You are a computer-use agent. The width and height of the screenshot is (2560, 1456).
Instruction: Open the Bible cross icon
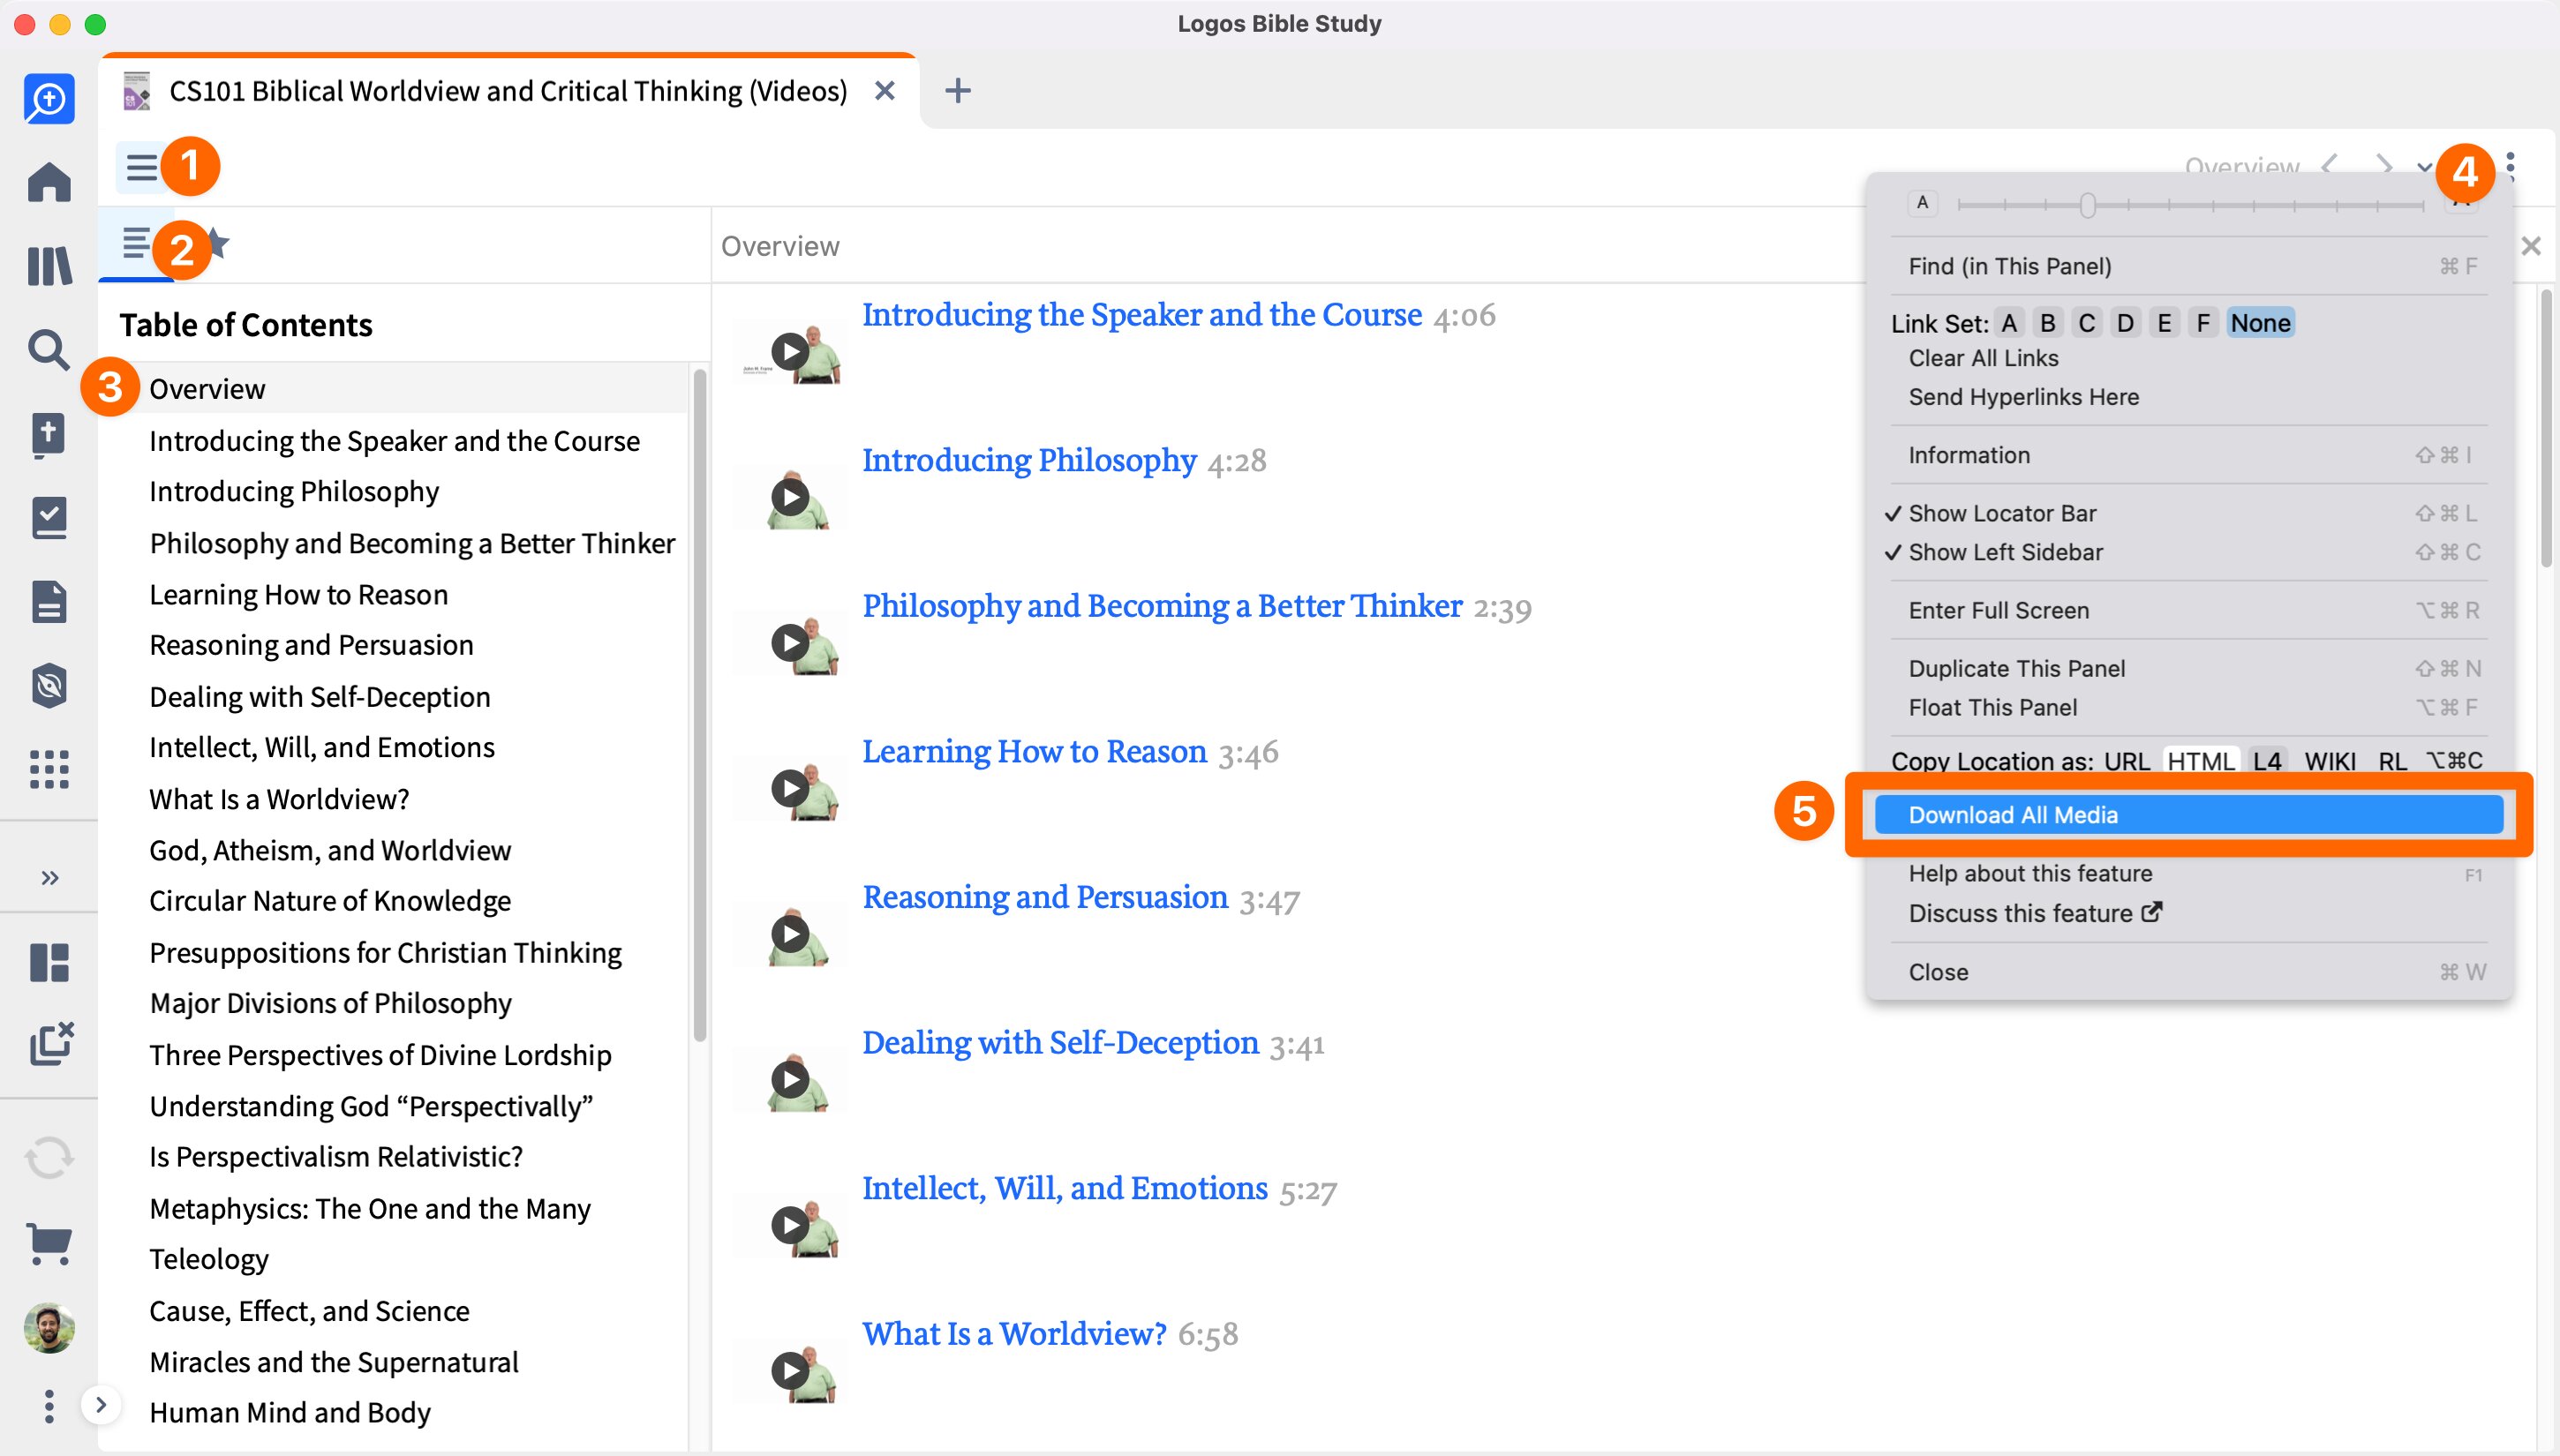click(x=49, y=434)
